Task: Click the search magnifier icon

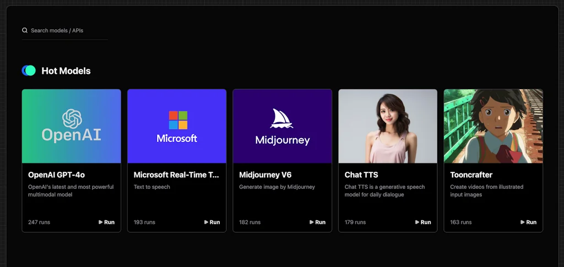Action: (25, 30)
